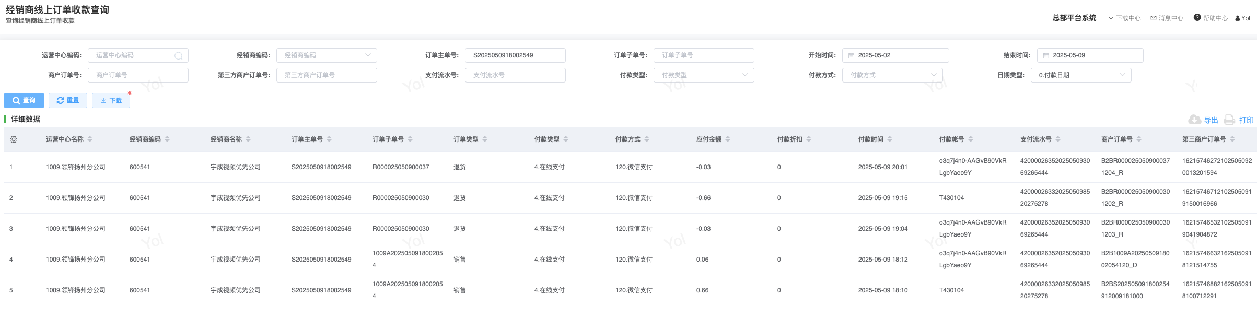Click the 订单子单号 input field
The image size is (1257, 329).
pyautogui.click(x=703, y=55)
